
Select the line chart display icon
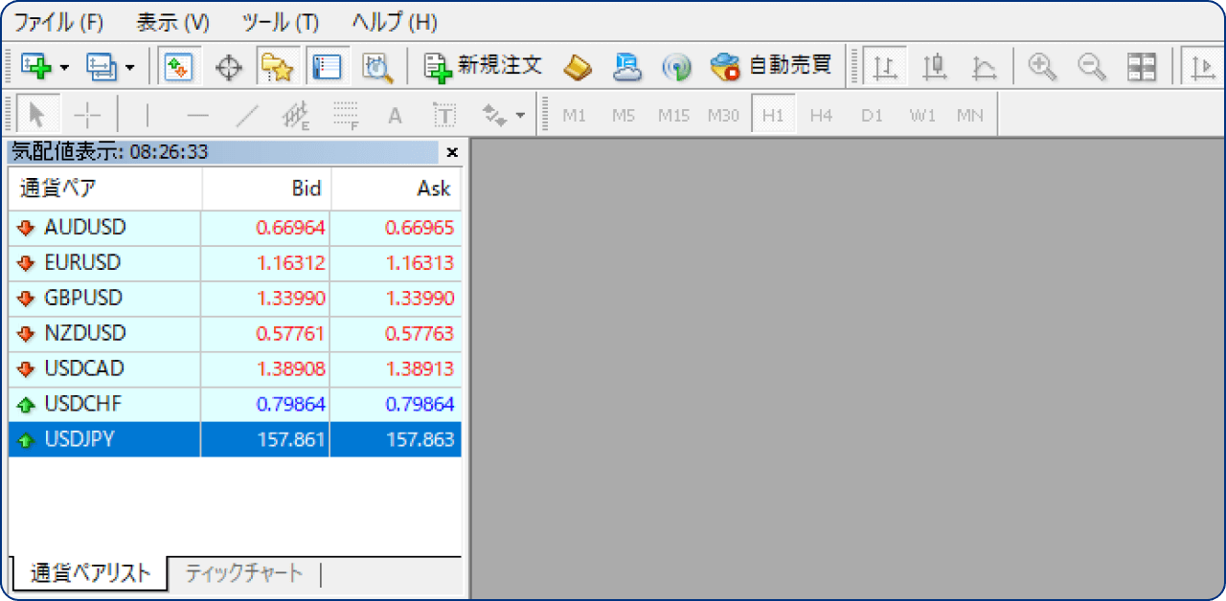click(x=983, y=67)
